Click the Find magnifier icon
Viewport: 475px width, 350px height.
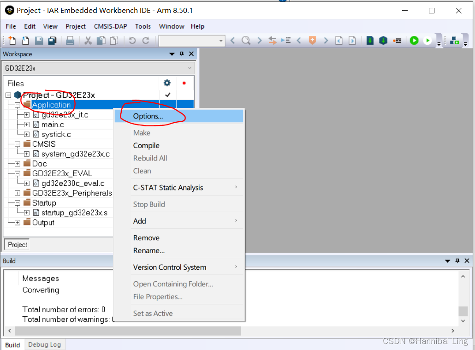pos(246,40)
